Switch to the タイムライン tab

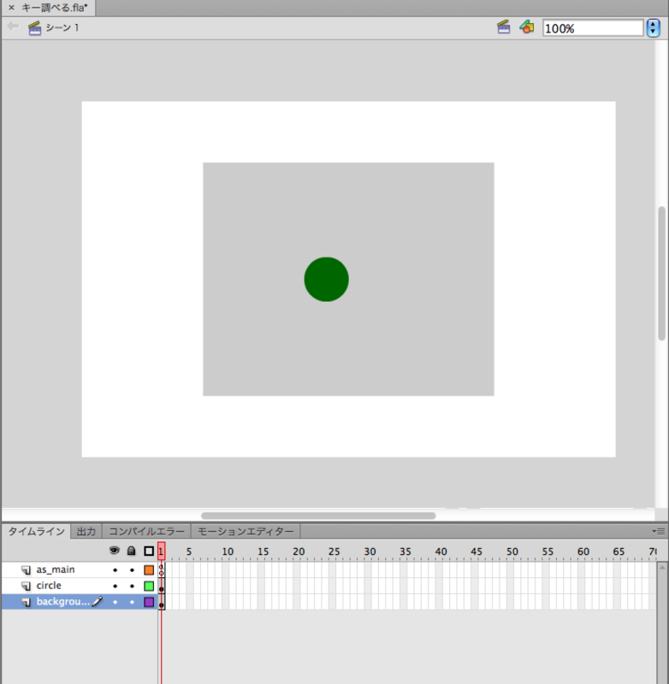click(x=36, y=531)
